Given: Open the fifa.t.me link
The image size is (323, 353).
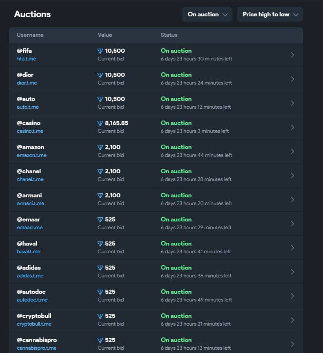Looking at the screenshot, I should (26, 59).
